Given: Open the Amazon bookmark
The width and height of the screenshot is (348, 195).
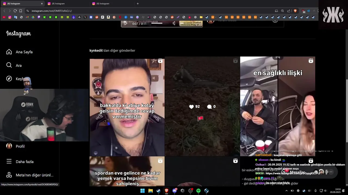Looking at the screenshot, I should pos(108,17).
